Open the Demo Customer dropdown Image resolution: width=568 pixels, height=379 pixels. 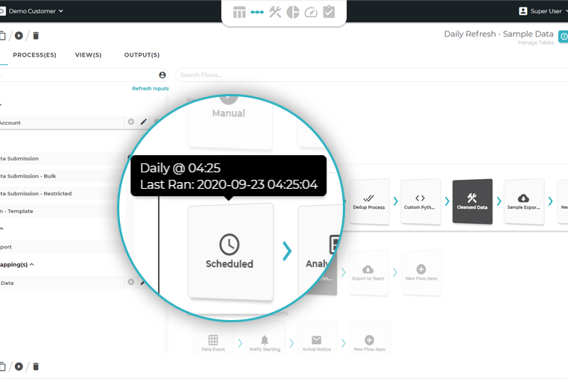click(34, 11)
